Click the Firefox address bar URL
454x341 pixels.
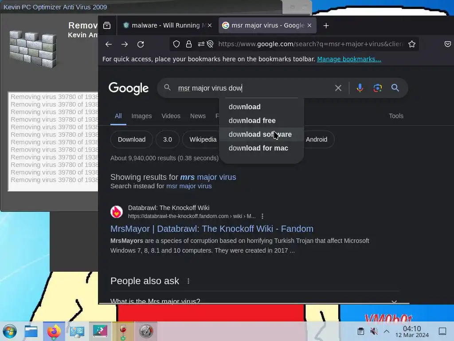(310, 44)
